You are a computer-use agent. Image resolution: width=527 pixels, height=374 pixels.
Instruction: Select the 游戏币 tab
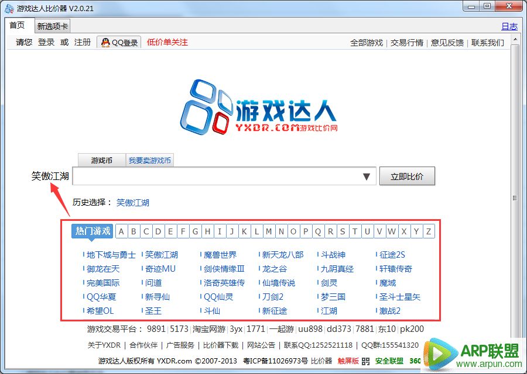tap(101, 160)
